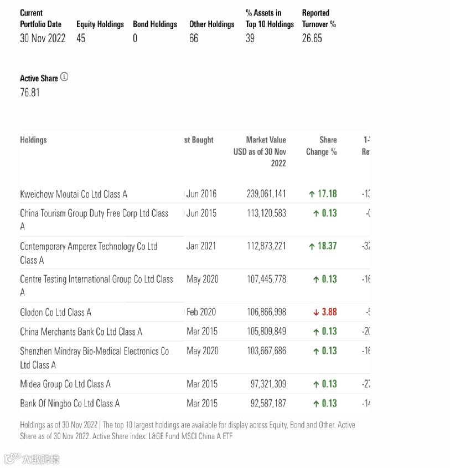Viewport: 450px width, 468px height.
Task: Click the Jun 2016 first bought date
Action: [x=201, y=194]
